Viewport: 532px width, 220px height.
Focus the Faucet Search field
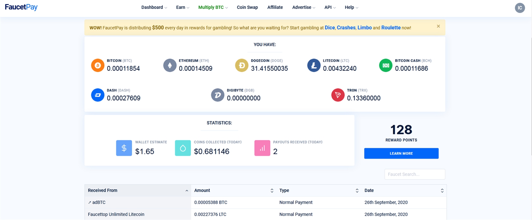click(415, 174)
